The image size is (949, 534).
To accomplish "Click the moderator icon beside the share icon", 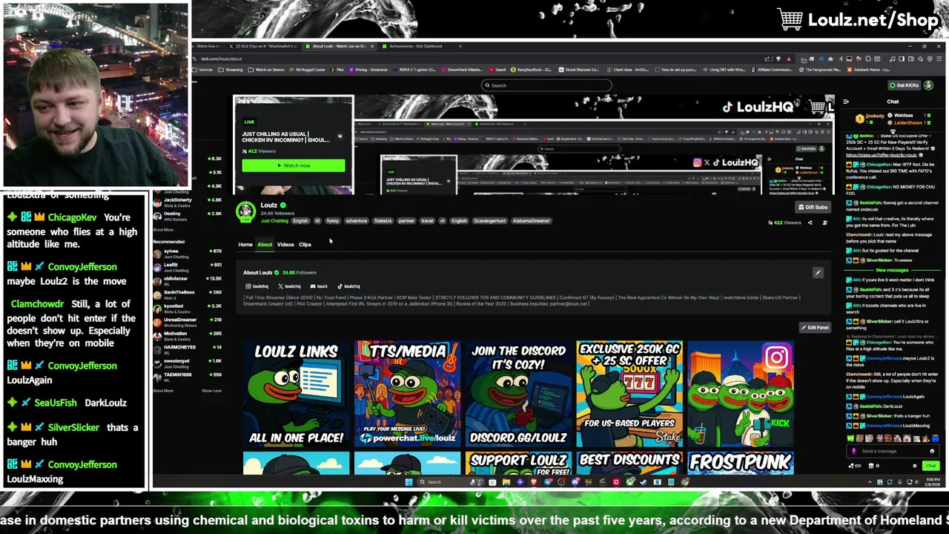I will pyautogui.click(x=824, y=222).
